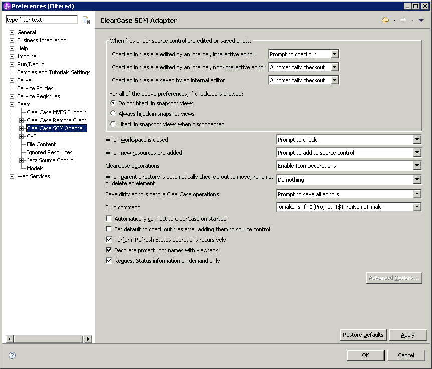This screenshot has width=432, height=369.
Task: Click the back navigation arrow icon
Action: (x=385, y=20)
